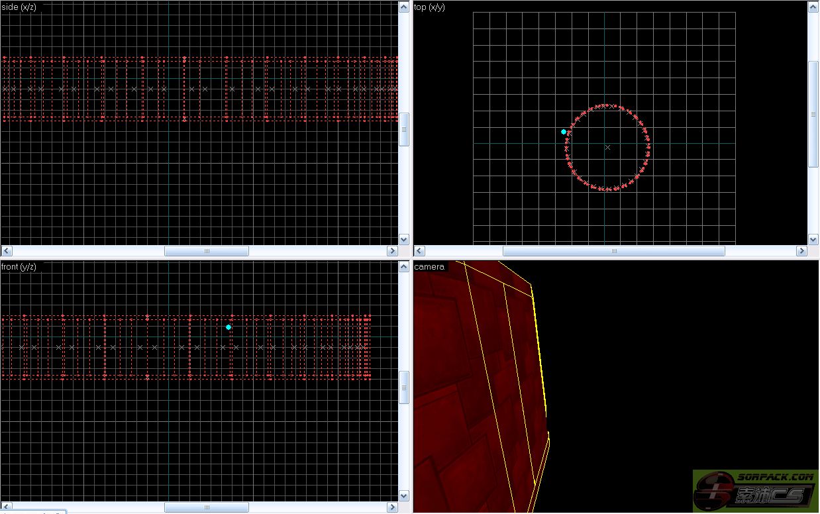This screenshot has height=514, width=820.
Task: Click right scroll arrow under front (y/z) view
Action: [x=392, y=507]
